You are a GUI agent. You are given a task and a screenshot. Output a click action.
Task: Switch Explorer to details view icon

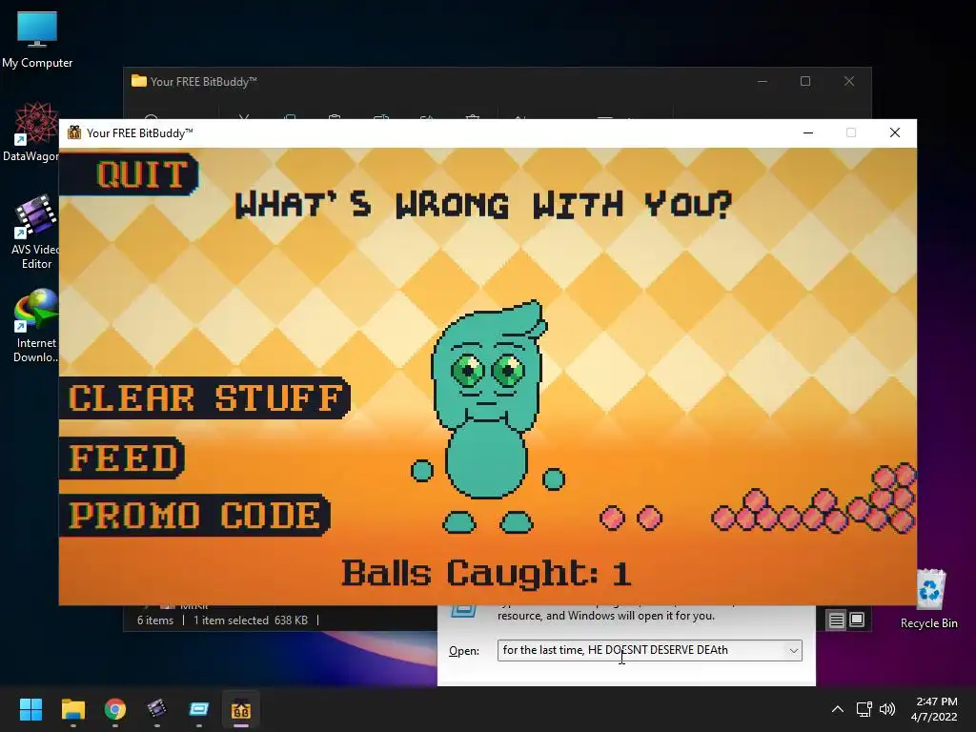coord(837,620)
